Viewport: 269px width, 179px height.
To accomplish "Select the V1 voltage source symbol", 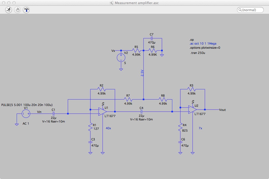I will pyautogui.click(x=26, y=114).
